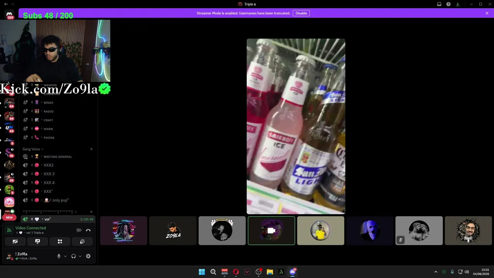Jump to NEW unread servers

[9, 217]
